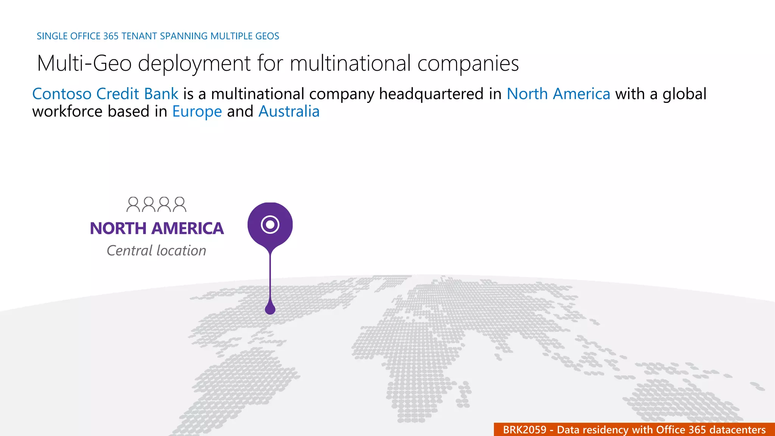Screen dimensions: 775x436
Task: Click the 'Central location' italic caption
Action: (156, 251)
